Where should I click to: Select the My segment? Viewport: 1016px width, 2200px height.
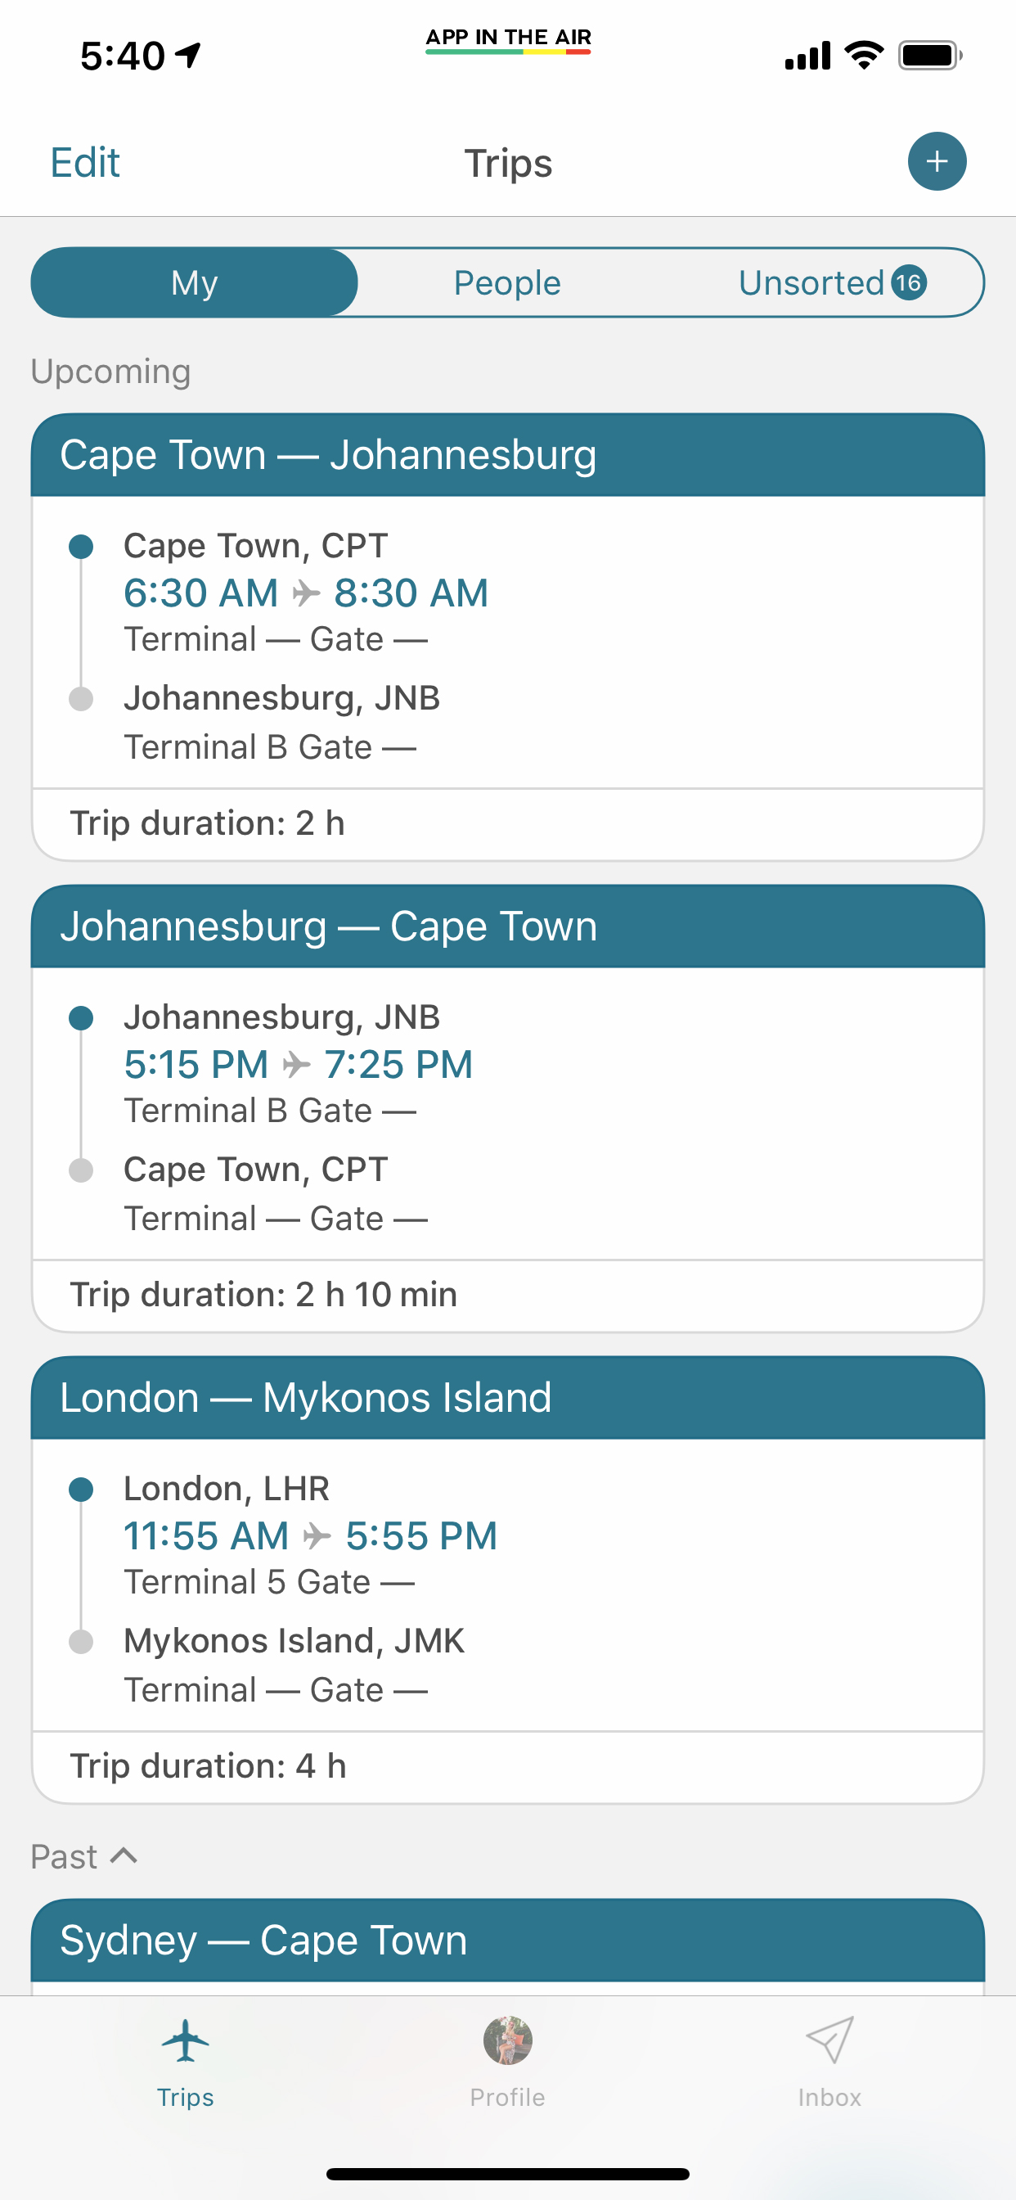(x=195, y=282)
